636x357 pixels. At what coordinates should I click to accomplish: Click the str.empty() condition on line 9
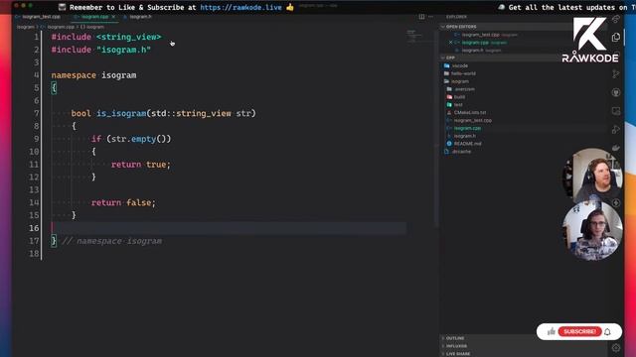coord(139,139)
